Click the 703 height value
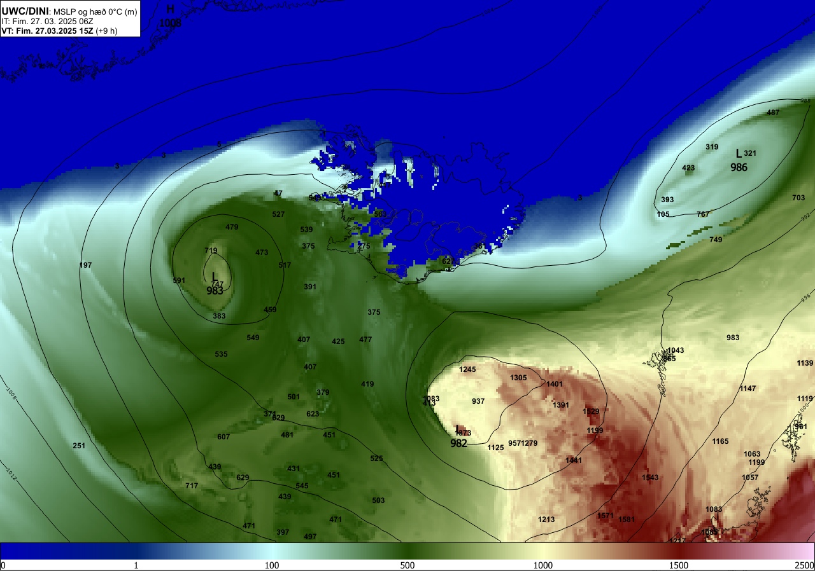 coord(798,198)
